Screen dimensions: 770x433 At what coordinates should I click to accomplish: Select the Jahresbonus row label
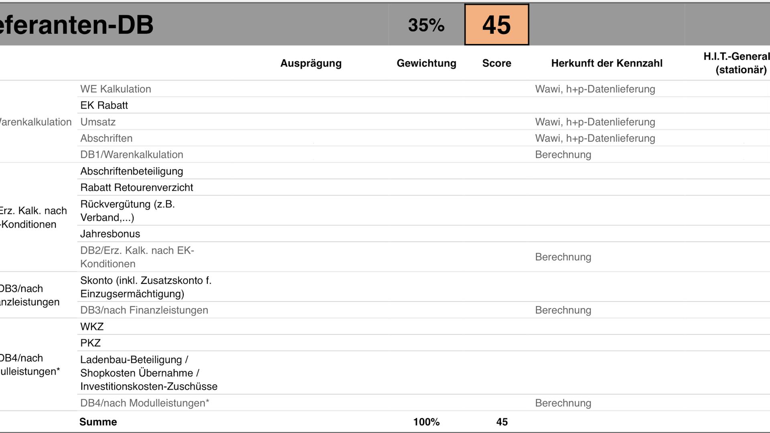coord(110,234)
